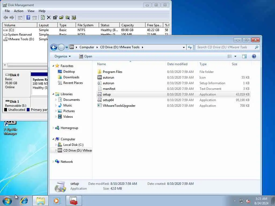The width and height of the screenshot is (275, 206).
Task: Expand Local Disk (C:) tree node
Action: pos(56,145)
